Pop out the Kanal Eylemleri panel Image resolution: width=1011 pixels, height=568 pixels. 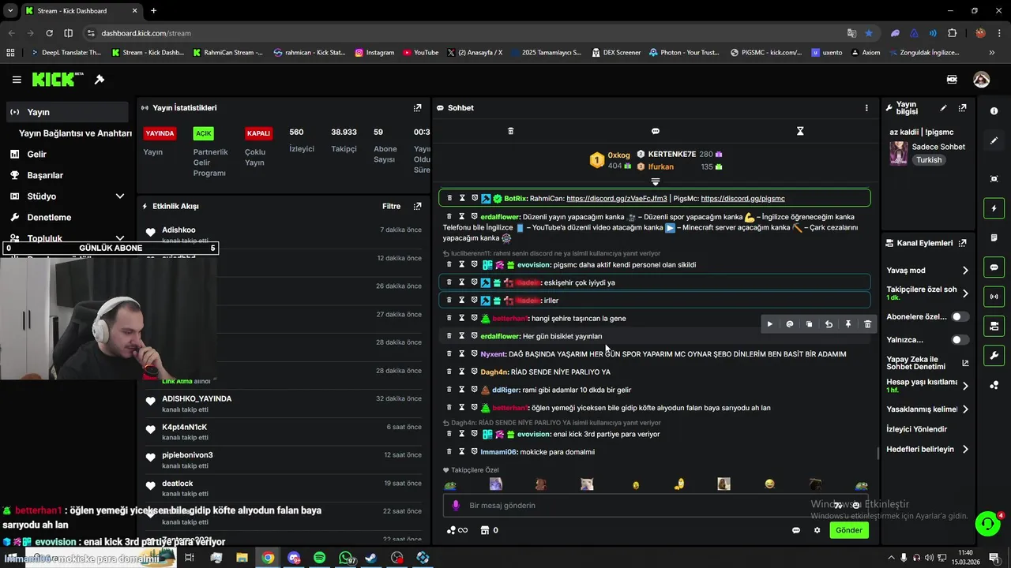click(962, 243)
